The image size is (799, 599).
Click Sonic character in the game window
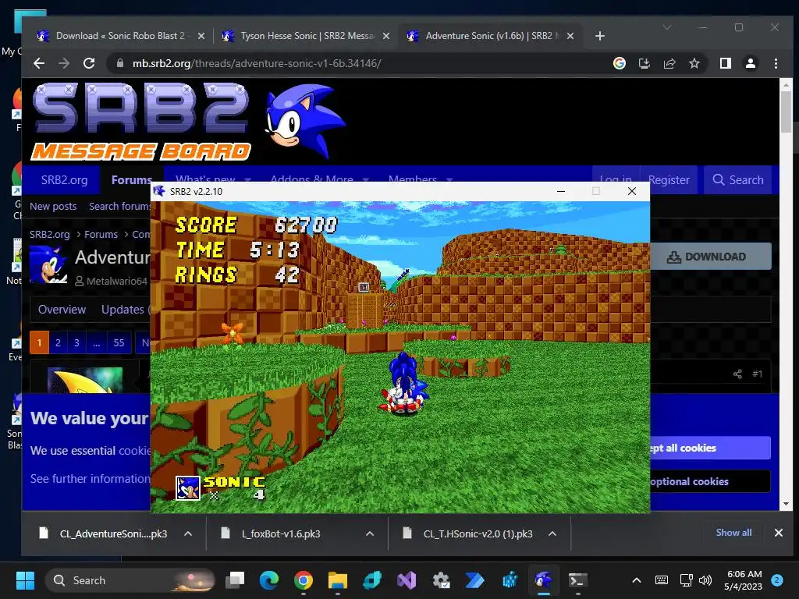405,383
